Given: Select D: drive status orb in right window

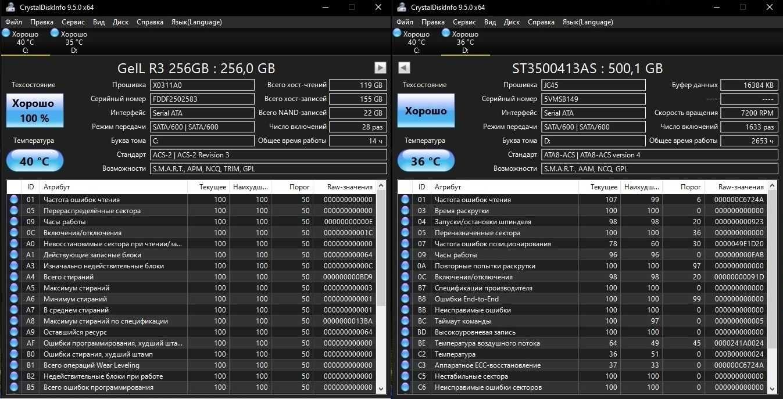Looking at the screenshot, I should pyautogui.click(x=446, y=34).
